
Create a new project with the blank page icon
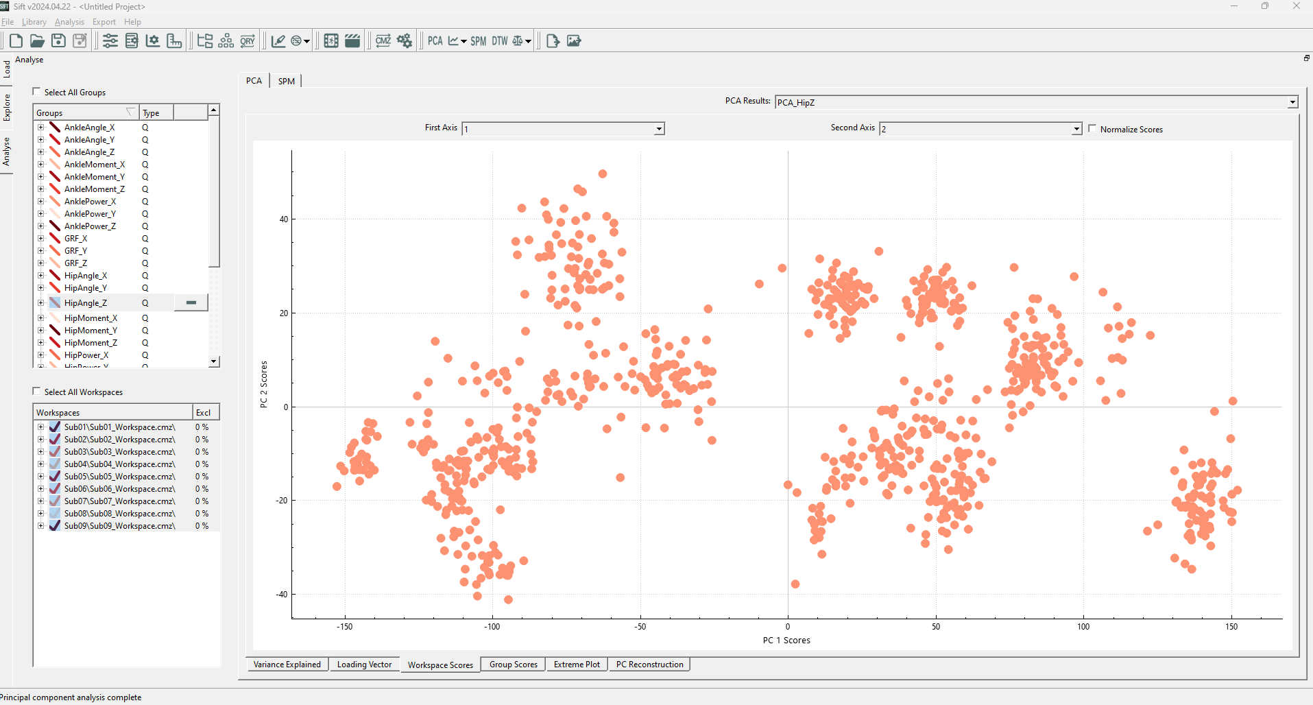(16, 41)
